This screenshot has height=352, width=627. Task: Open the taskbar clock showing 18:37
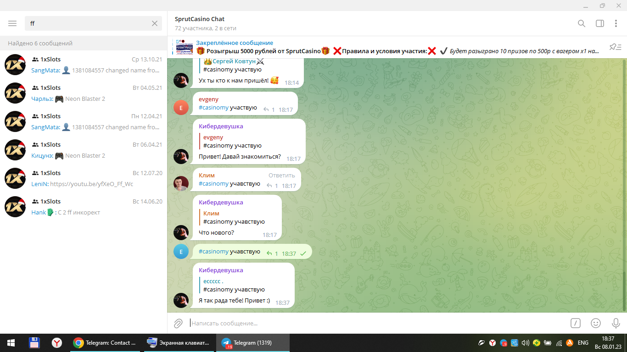[607, 343]
